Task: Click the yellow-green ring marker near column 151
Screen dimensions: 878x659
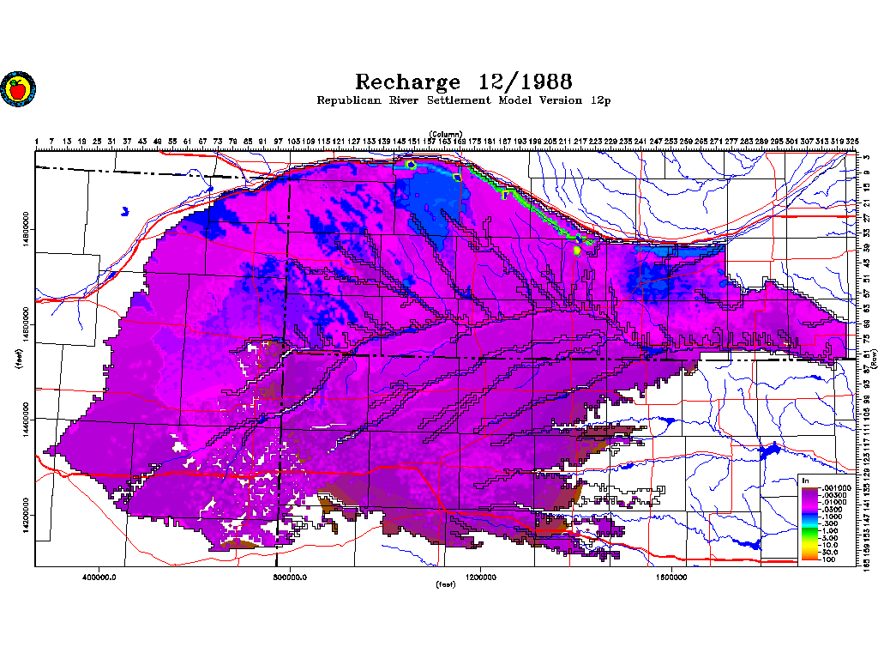Action: (x=411, y=165)
